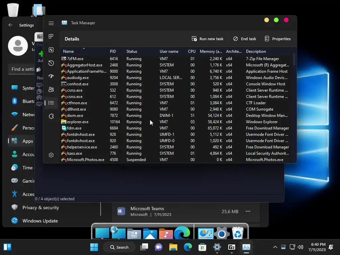Open Services page in Task Manager sidebar
The width and height of the screenshot is (340, 255).
[x=51, y=116]
